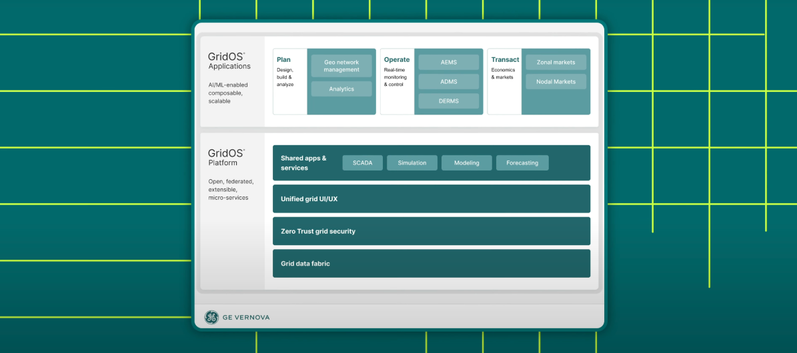Open the Analytics module box
The image size is (797, 353).
tap(341, 89)
